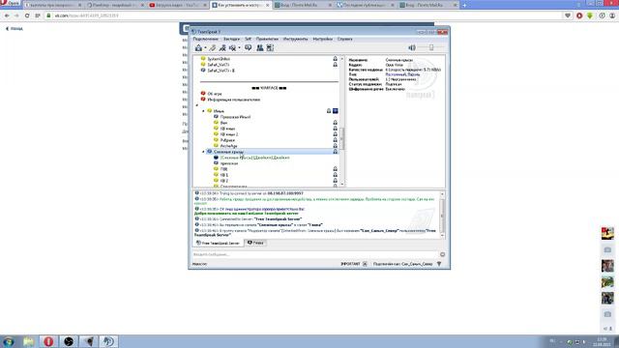The width and height of the screenshot is (619, 348).
Task: Switch to Глава chat tab
Action: coord(255,243)
